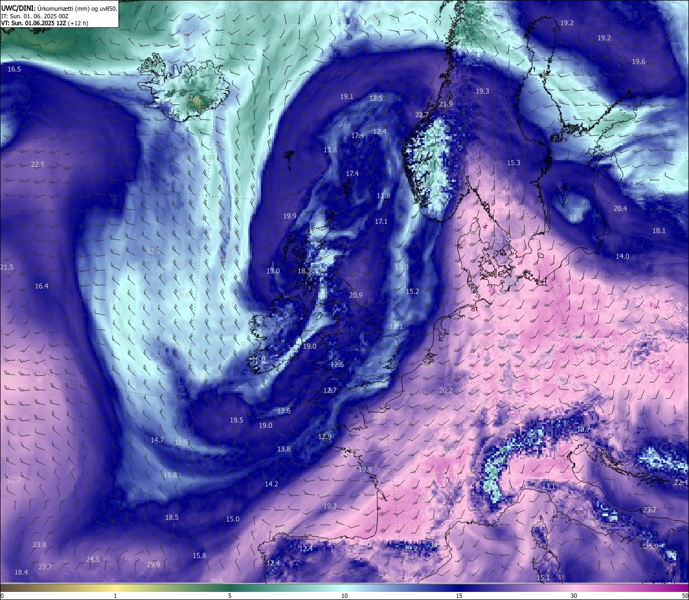Click the UWC/DINI Úrkomumætti title line

coord(59,8)
